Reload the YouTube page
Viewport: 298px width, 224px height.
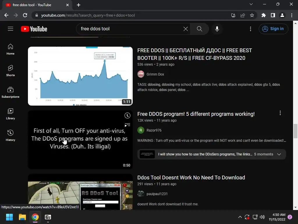[x=25, y=15]
